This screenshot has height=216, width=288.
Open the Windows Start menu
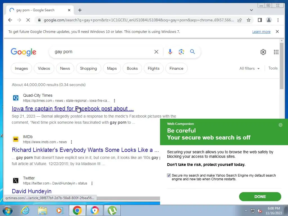pyautogui.click(x=7, y=210)
